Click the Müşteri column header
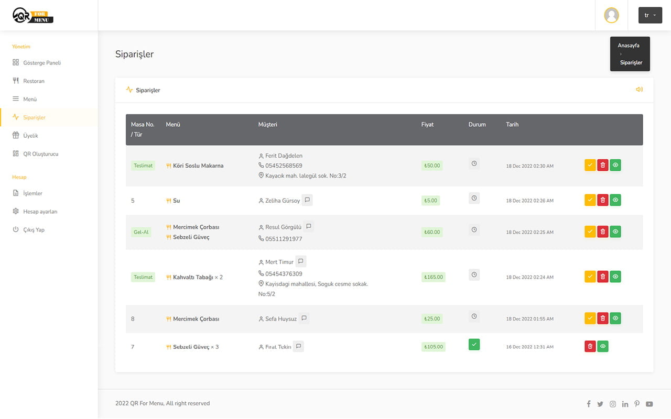 coord(268,125)
